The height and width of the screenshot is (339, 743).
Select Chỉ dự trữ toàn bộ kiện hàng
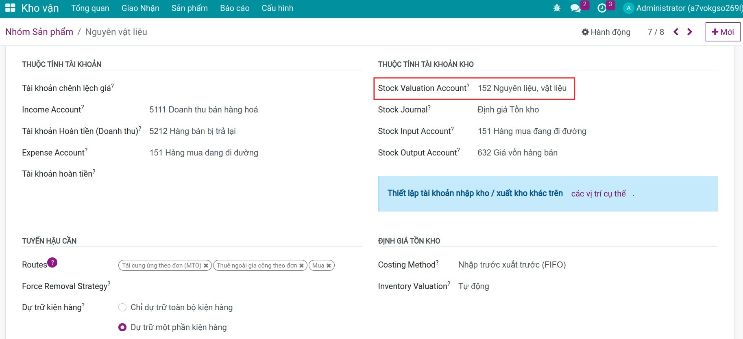122,307
